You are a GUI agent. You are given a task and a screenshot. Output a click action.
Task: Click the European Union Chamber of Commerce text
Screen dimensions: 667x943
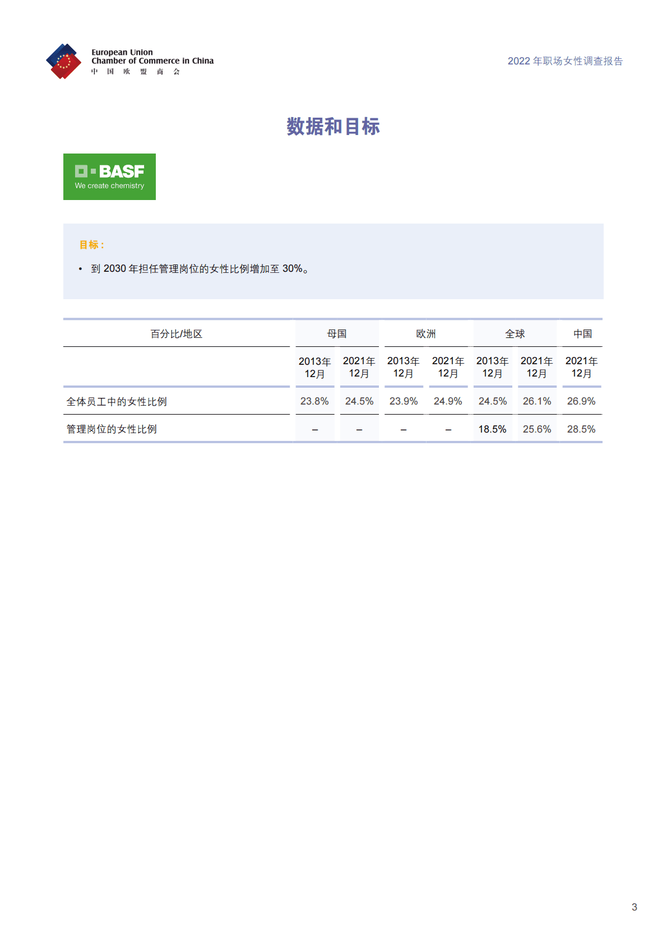(152, 57)
